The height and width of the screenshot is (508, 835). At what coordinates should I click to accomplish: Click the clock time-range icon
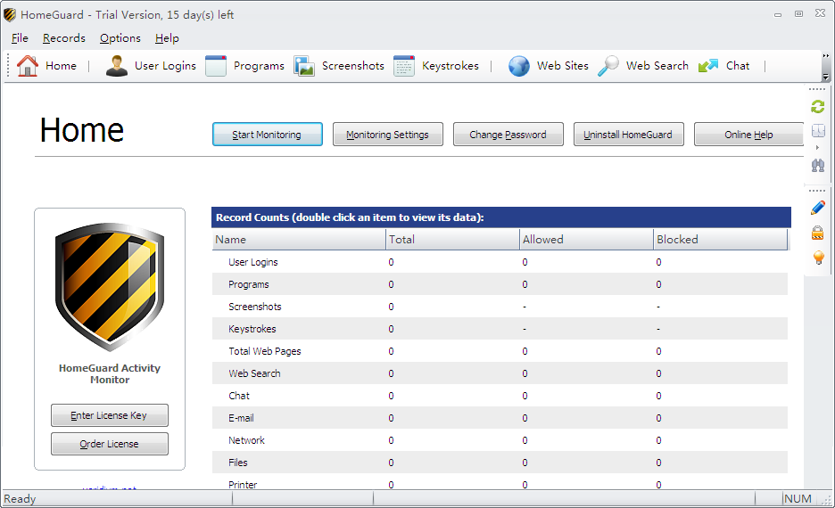(x=818, y=130)
